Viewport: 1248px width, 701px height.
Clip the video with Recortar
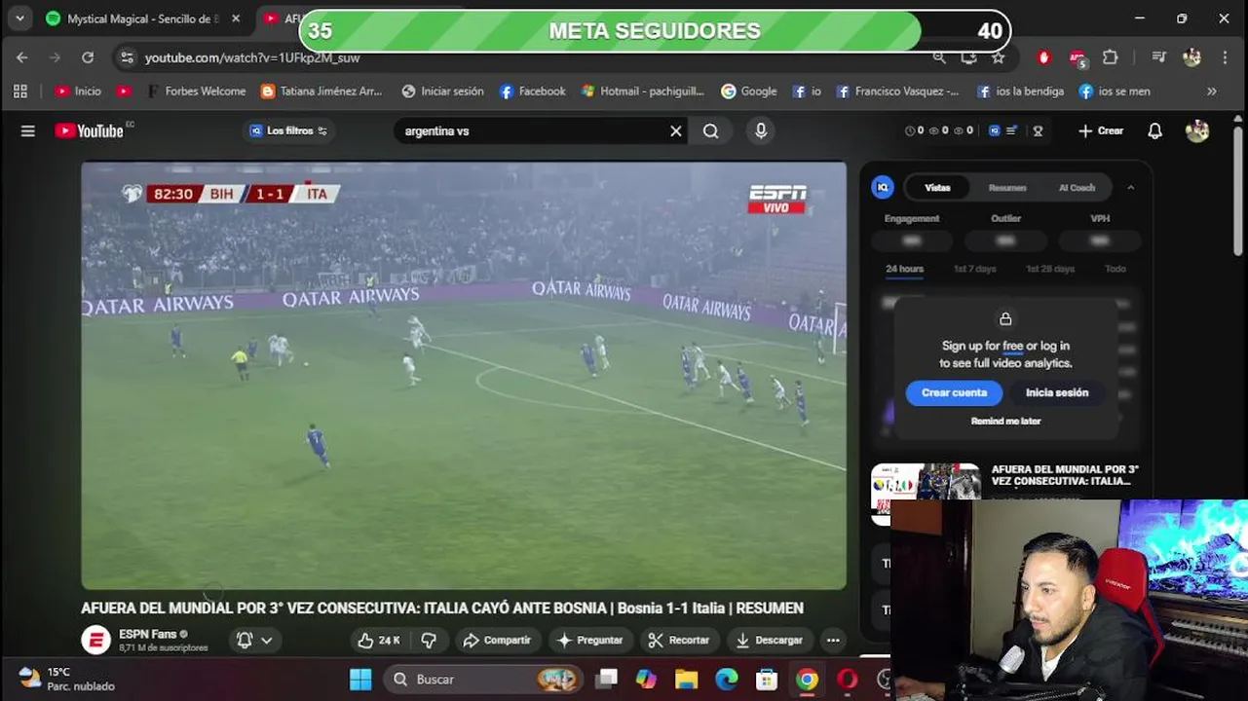click(x=678, y=640)
